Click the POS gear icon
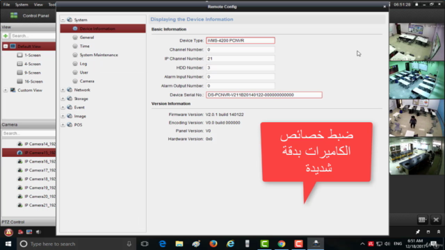445x250 pixels. point(70,125)
